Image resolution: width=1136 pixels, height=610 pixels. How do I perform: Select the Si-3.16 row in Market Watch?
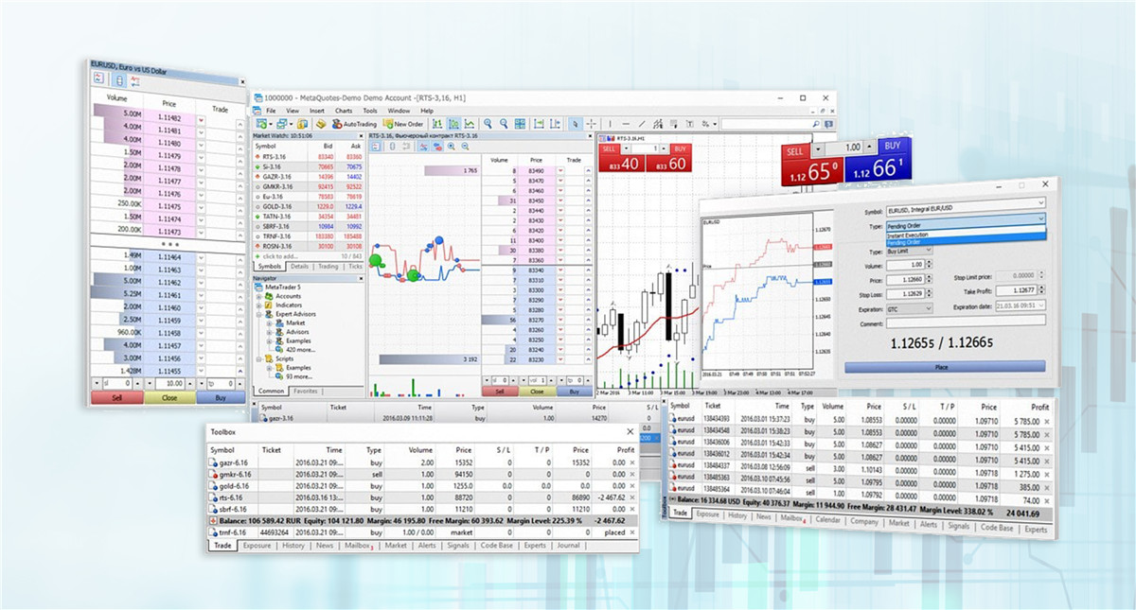309,166
